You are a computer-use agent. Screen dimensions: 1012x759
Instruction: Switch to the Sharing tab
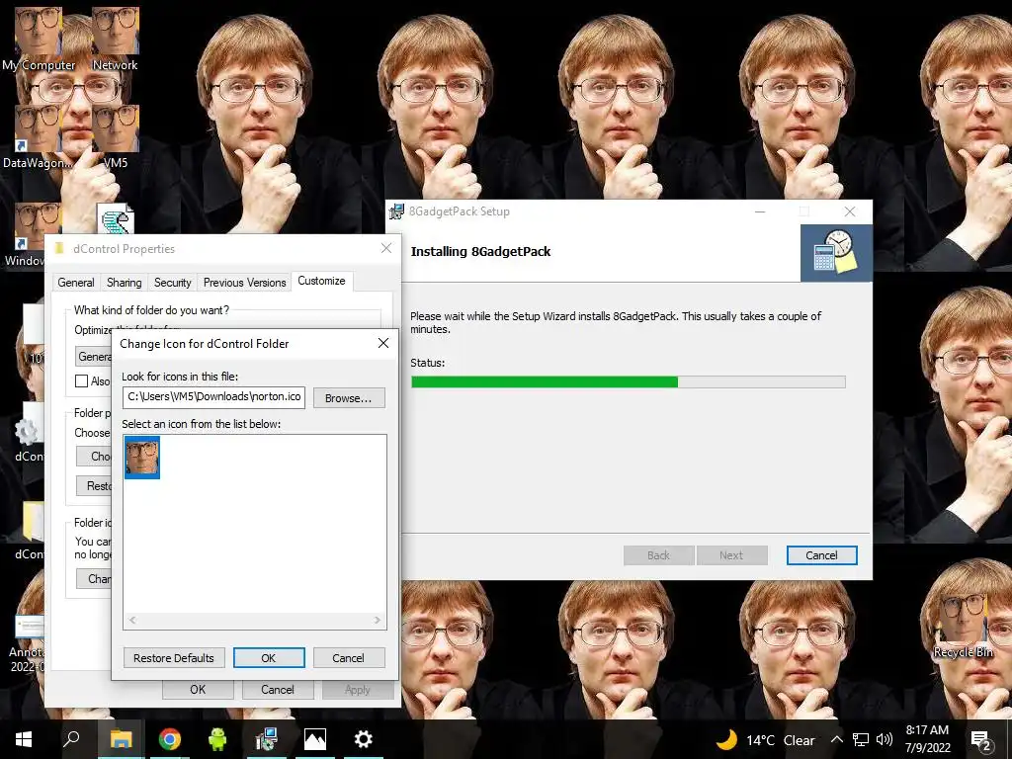click(124, 283)
